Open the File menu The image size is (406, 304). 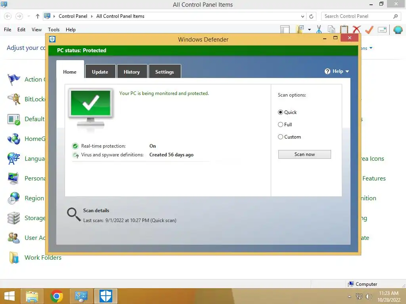click(x=8, y=30)
